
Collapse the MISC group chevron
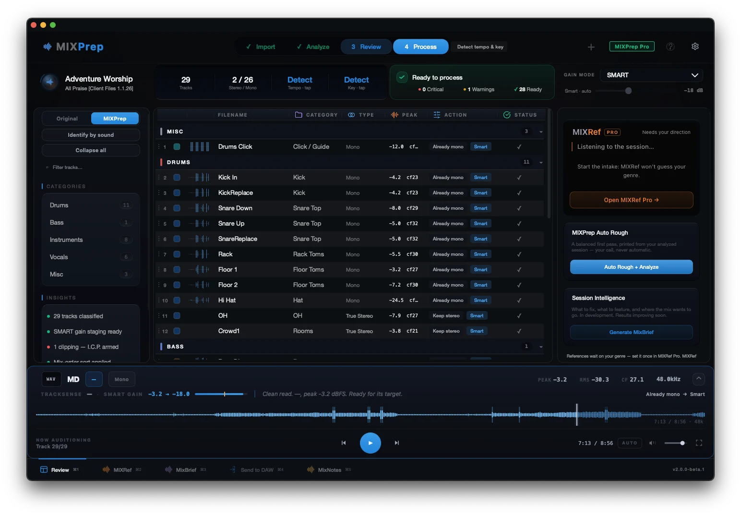tap(541, 132)
